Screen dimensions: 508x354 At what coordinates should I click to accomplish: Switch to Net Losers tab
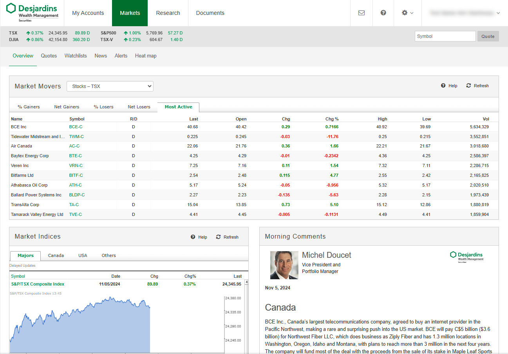tap(139, 107)
